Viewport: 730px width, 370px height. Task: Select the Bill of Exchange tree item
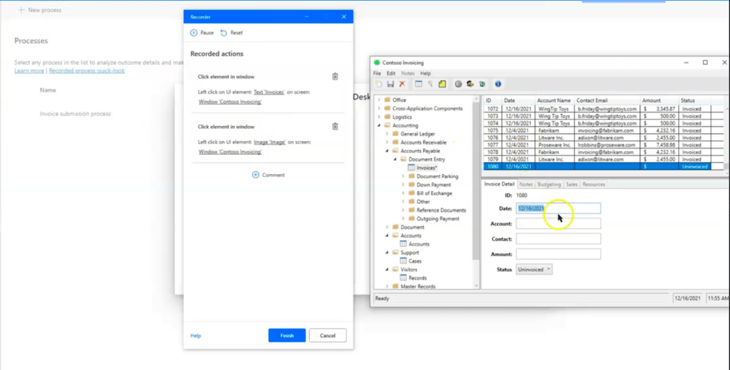(434, 194)
